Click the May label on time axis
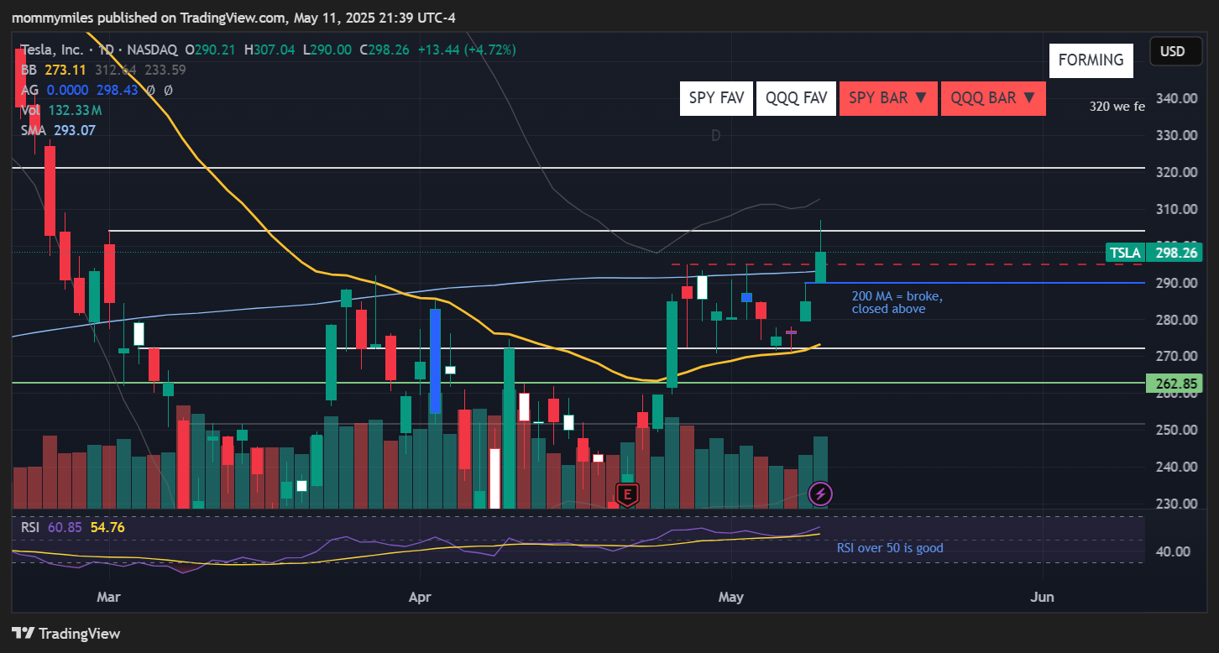The width and height of the screenshot is (1219, 653). (x=731, y=597)
